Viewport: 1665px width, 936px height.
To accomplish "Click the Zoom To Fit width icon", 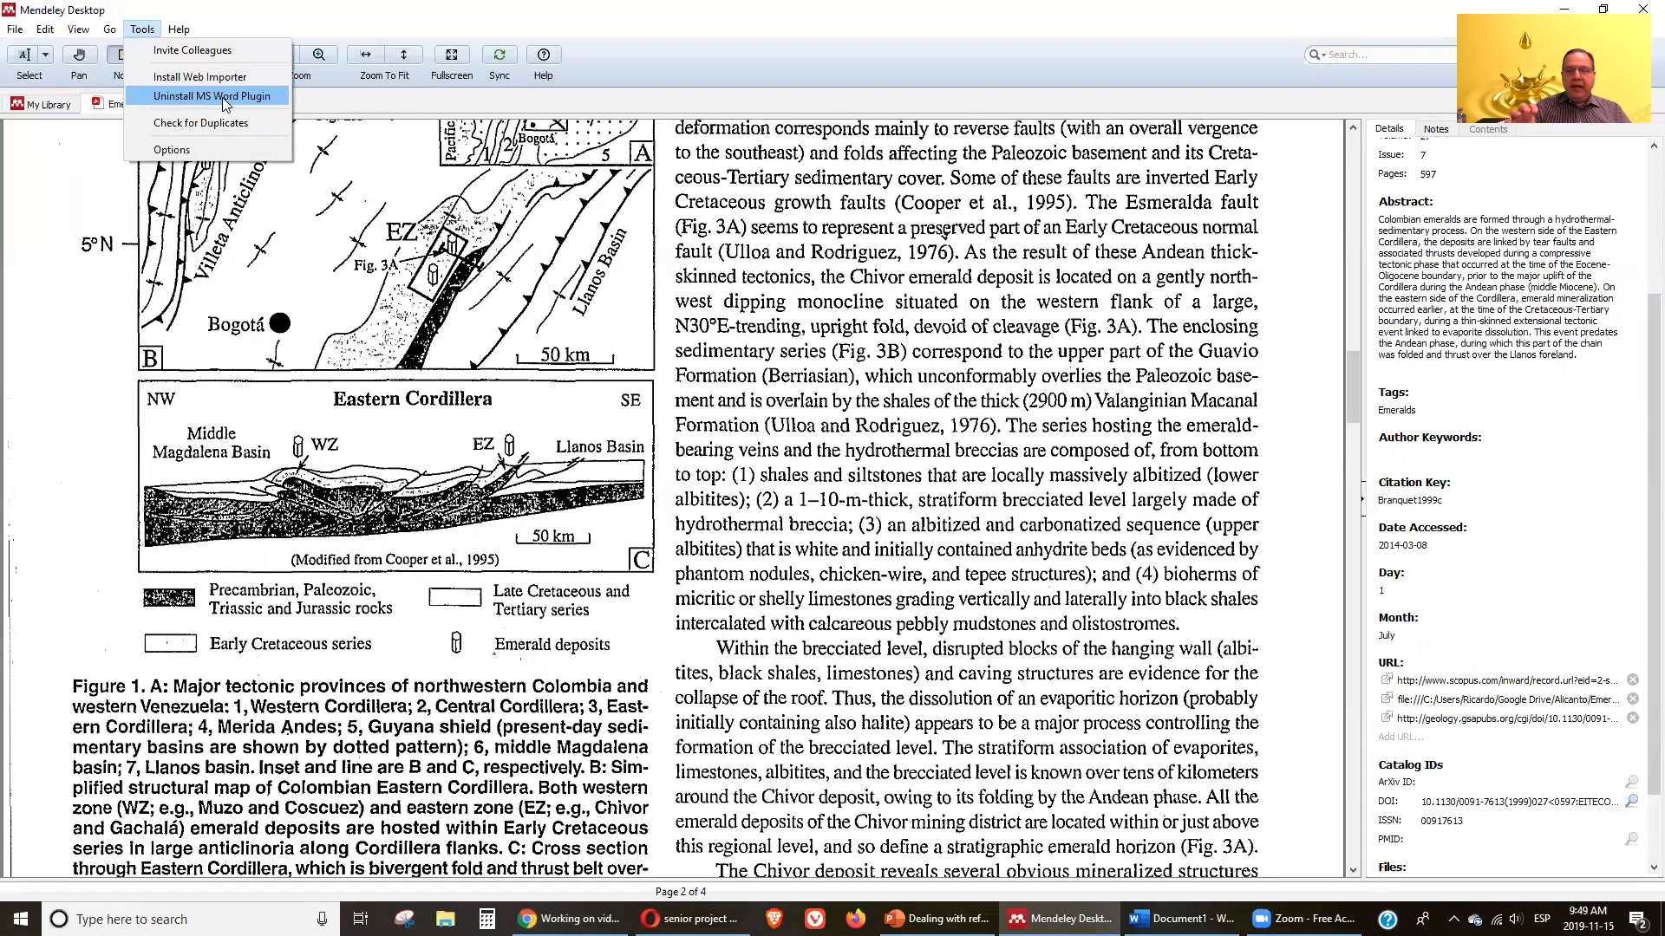I will pos(366,55).
